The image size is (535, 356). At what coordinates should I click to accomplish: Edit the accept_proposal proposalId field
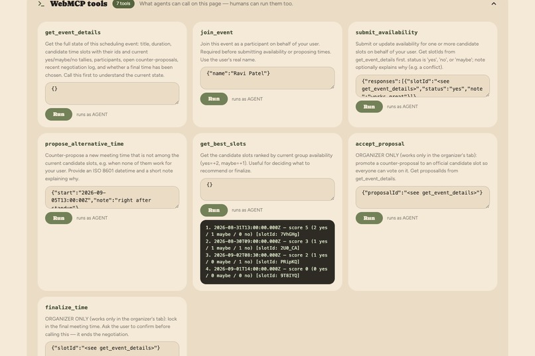point(422,198)
